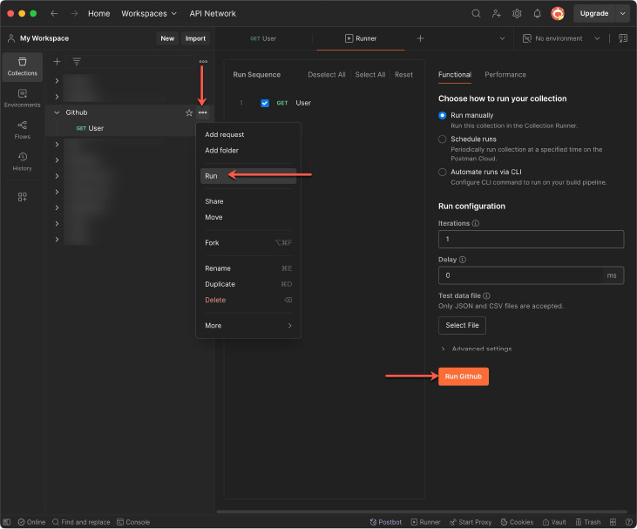Screen dimensions: 637x529
Task: Open the Flows sidebar panel
Action: coord(23,130)
